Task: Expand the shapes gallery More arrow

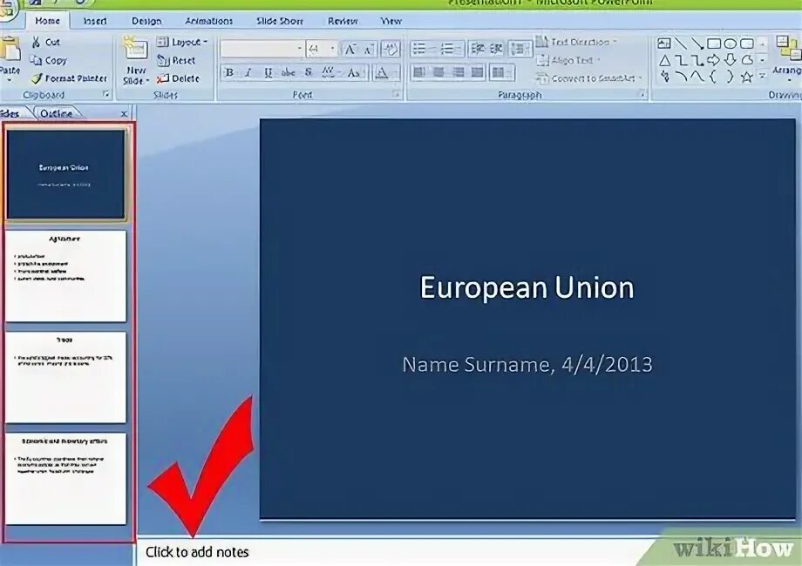Action: [762, 77]
